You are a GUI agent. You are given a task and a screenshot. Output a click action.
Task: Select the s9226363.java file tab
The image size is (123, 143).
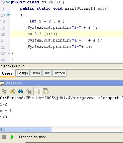13,66
